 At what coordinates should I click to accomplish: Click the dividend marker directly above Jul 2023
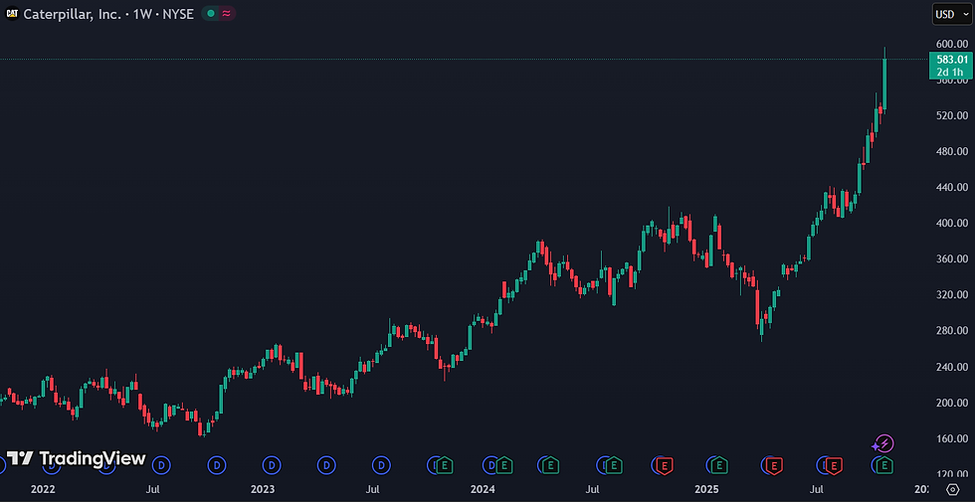(x=380, y=463)
